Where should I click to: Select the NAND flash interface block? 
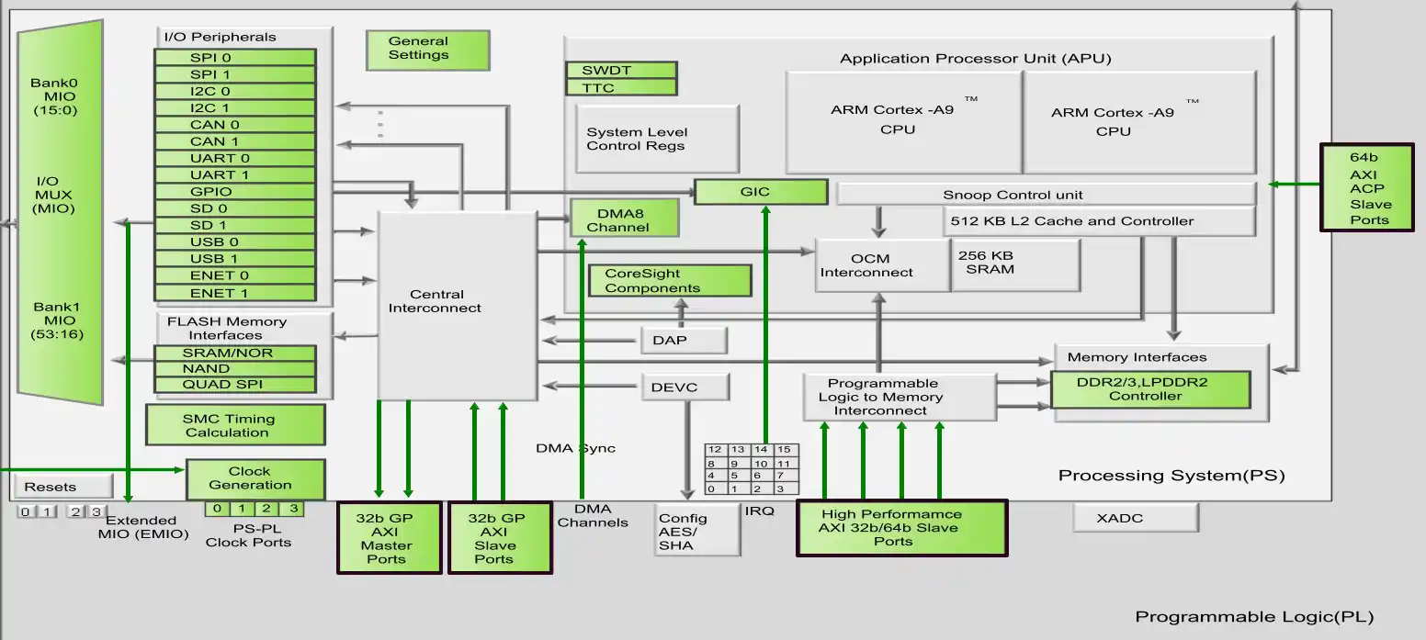(235, 368)
